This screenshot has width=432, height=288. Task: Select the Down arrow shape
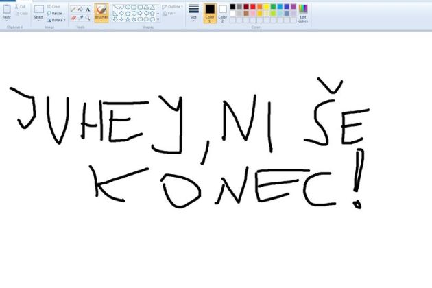pyautogui.click(x=115, y=20)
